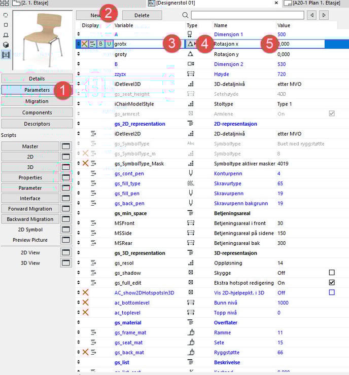The image size is (349, 375).
Task: Open the Forward Migration script
Action: click(x=30, y=209)
